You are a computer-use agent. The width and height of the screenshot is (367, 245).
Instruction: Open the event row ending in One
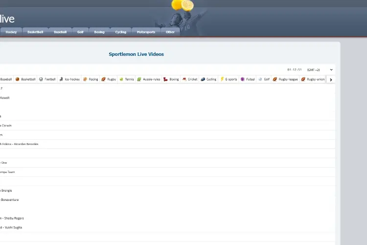(x=167, y=163)
